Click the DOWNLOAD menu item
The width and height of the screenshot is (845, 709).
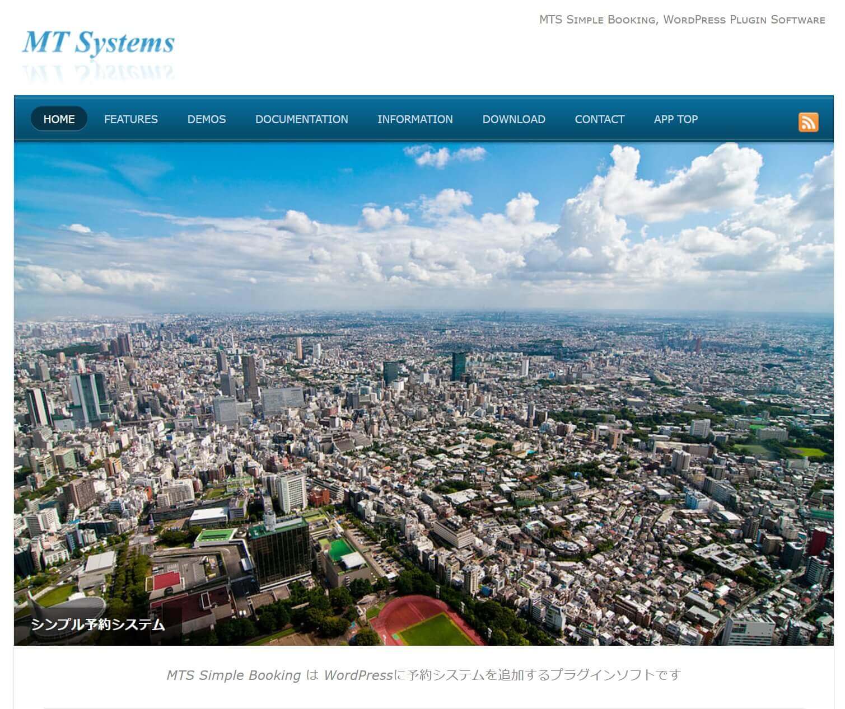[x=513, y=119]
